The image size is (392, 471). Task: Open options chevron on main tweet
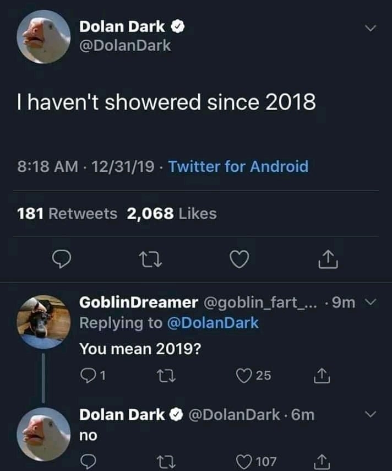(x=371, y=28)
